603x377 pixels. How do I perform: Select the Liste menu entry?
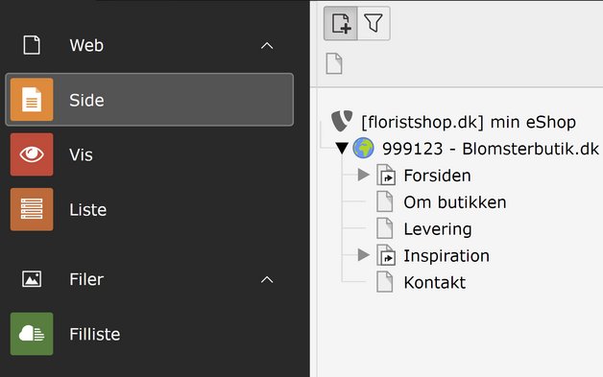[x=88, y=210]
